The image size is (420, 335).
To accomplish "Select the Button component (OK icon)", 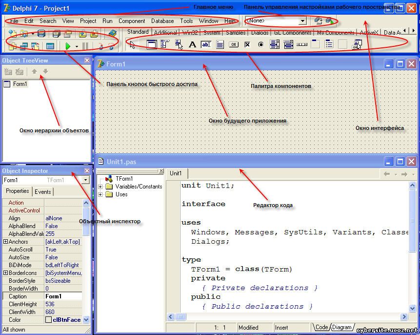I will coord(234,44).
